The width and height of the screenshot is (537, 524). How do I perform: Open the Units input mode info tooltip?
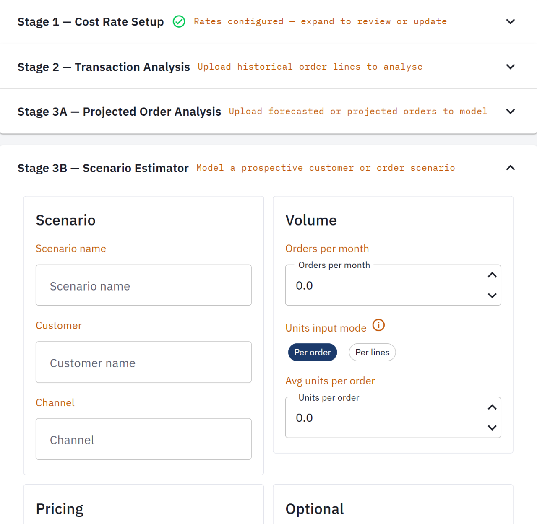378,325
